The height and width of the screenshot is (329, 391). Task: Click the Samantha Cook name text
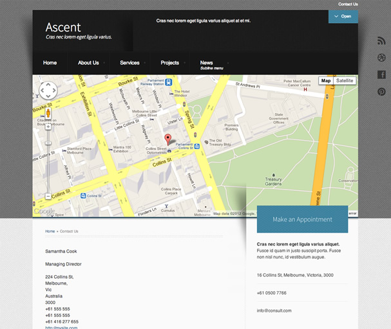[x=61, y=251]
